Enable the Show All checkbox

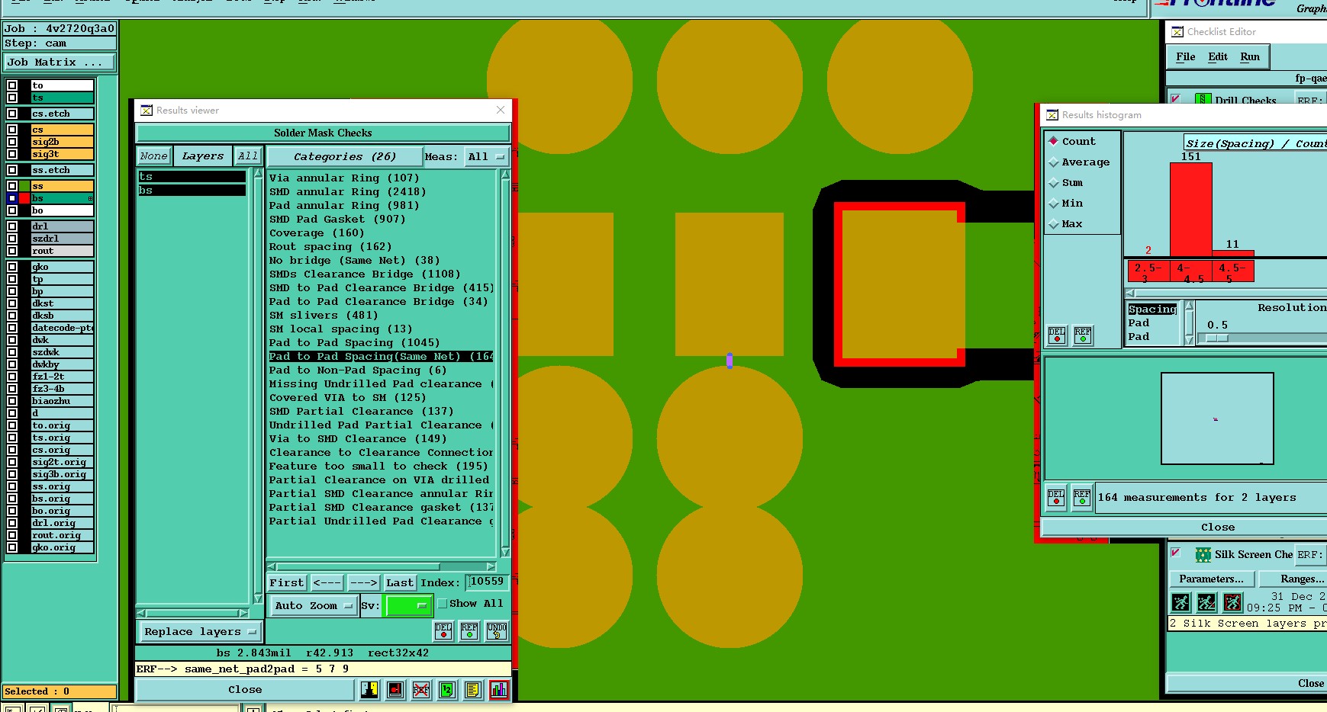[x=442, y=604]
